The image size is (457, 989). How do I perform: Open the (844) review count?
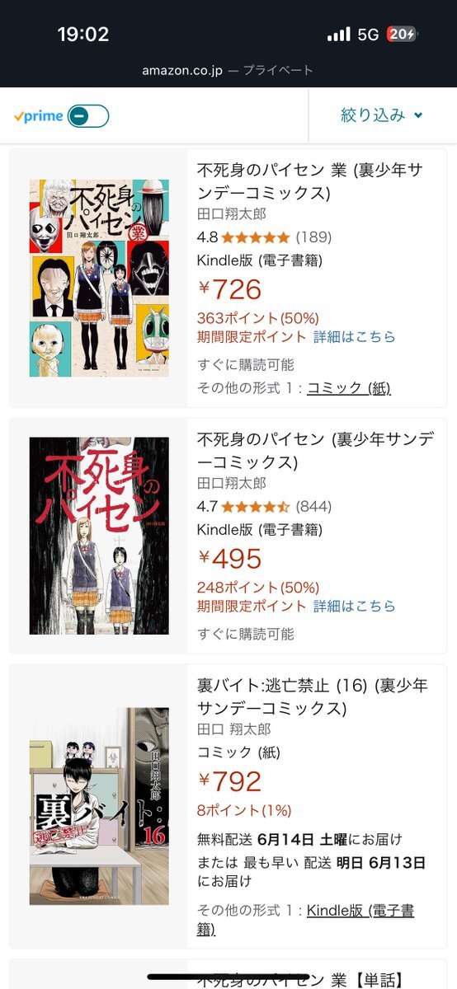314,506
